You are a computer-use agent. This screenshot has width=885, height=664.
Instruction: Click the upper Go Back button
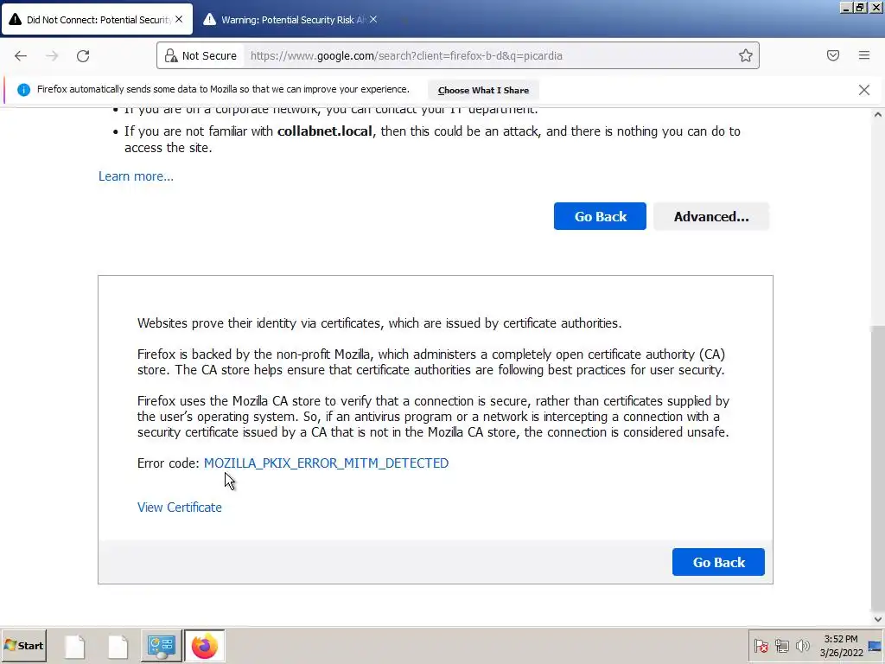click(600, 216)
